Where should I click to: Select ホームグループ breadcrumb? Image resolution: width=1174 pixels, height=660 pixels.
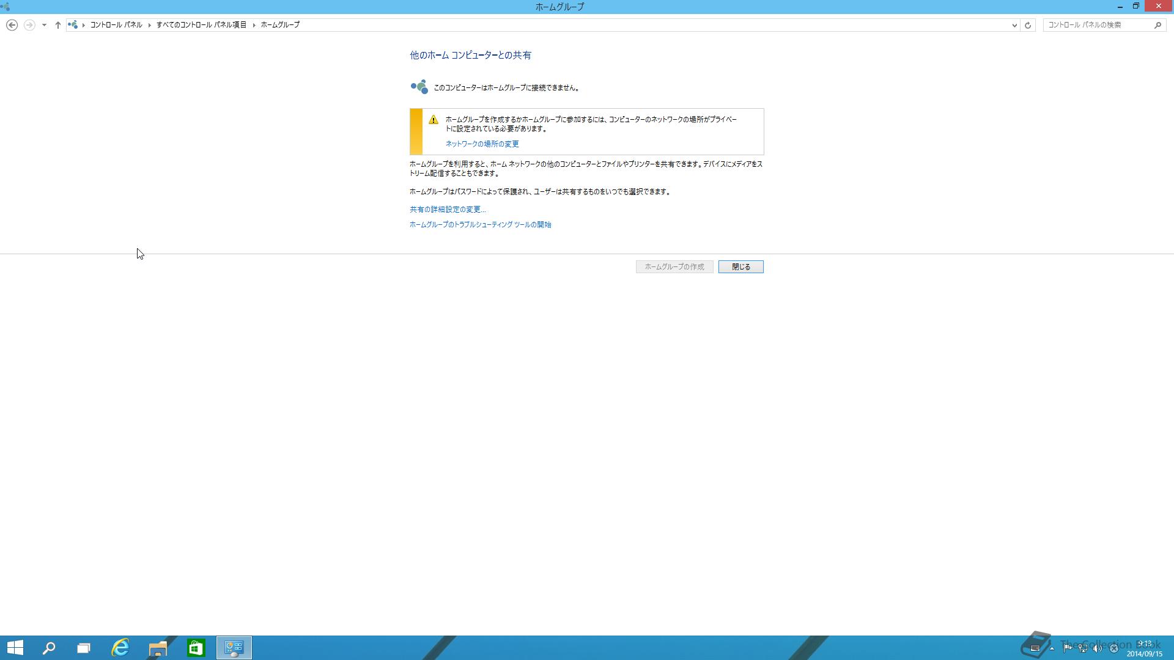[280, 25]
